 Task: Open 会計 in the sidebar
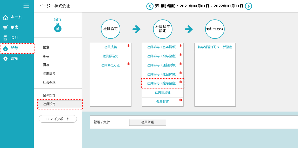[x=15, y=38]
